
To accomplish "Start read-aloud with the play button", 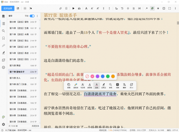I will pyautogui.click(x=74, y=8).
